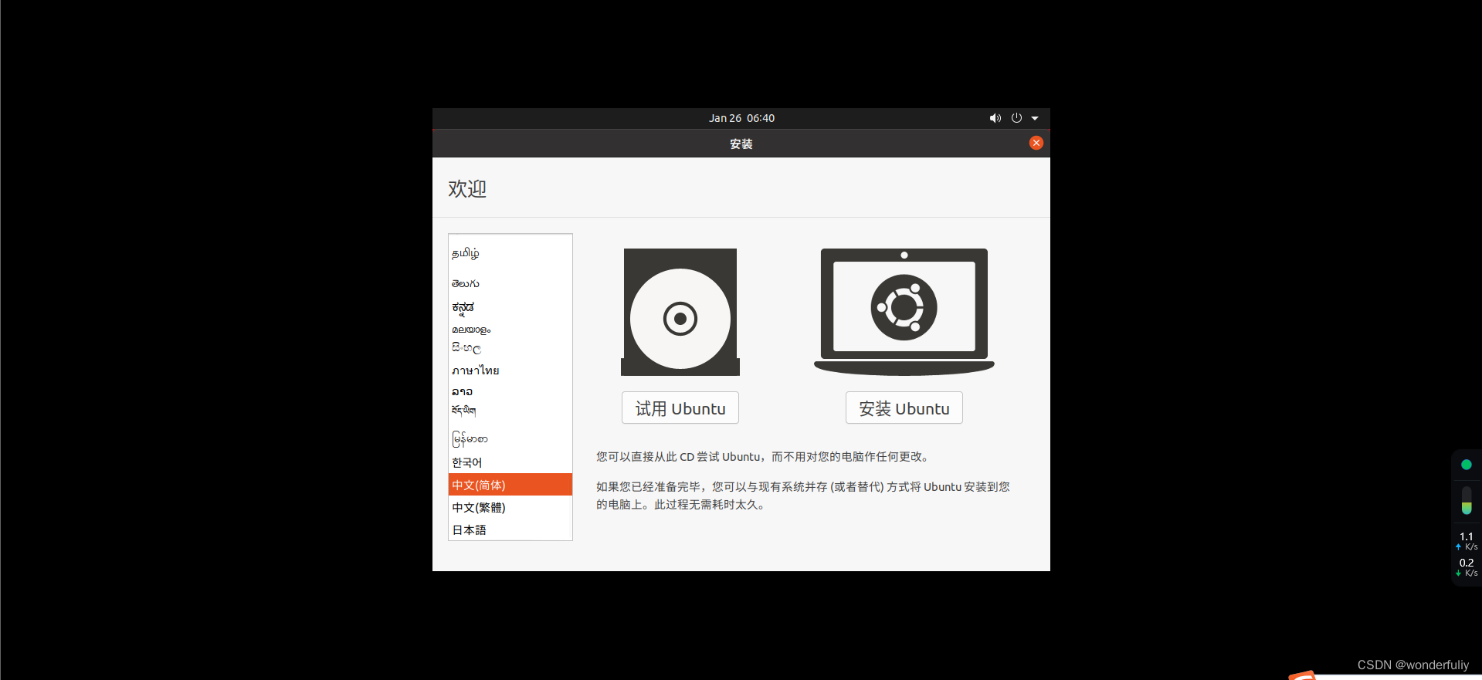
Task: Select ລາວ in the language list
Action: coord(510,391)
